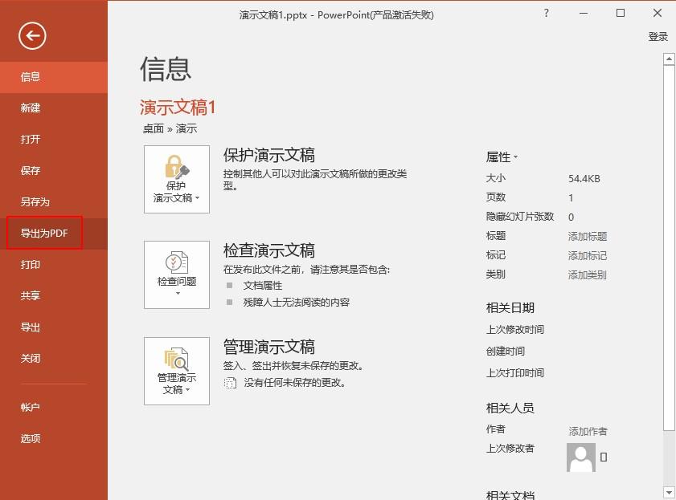This screenshot has height=500, width=676.
Task: Click the author avatar placeholder image
Action: (x=580, y=458)
